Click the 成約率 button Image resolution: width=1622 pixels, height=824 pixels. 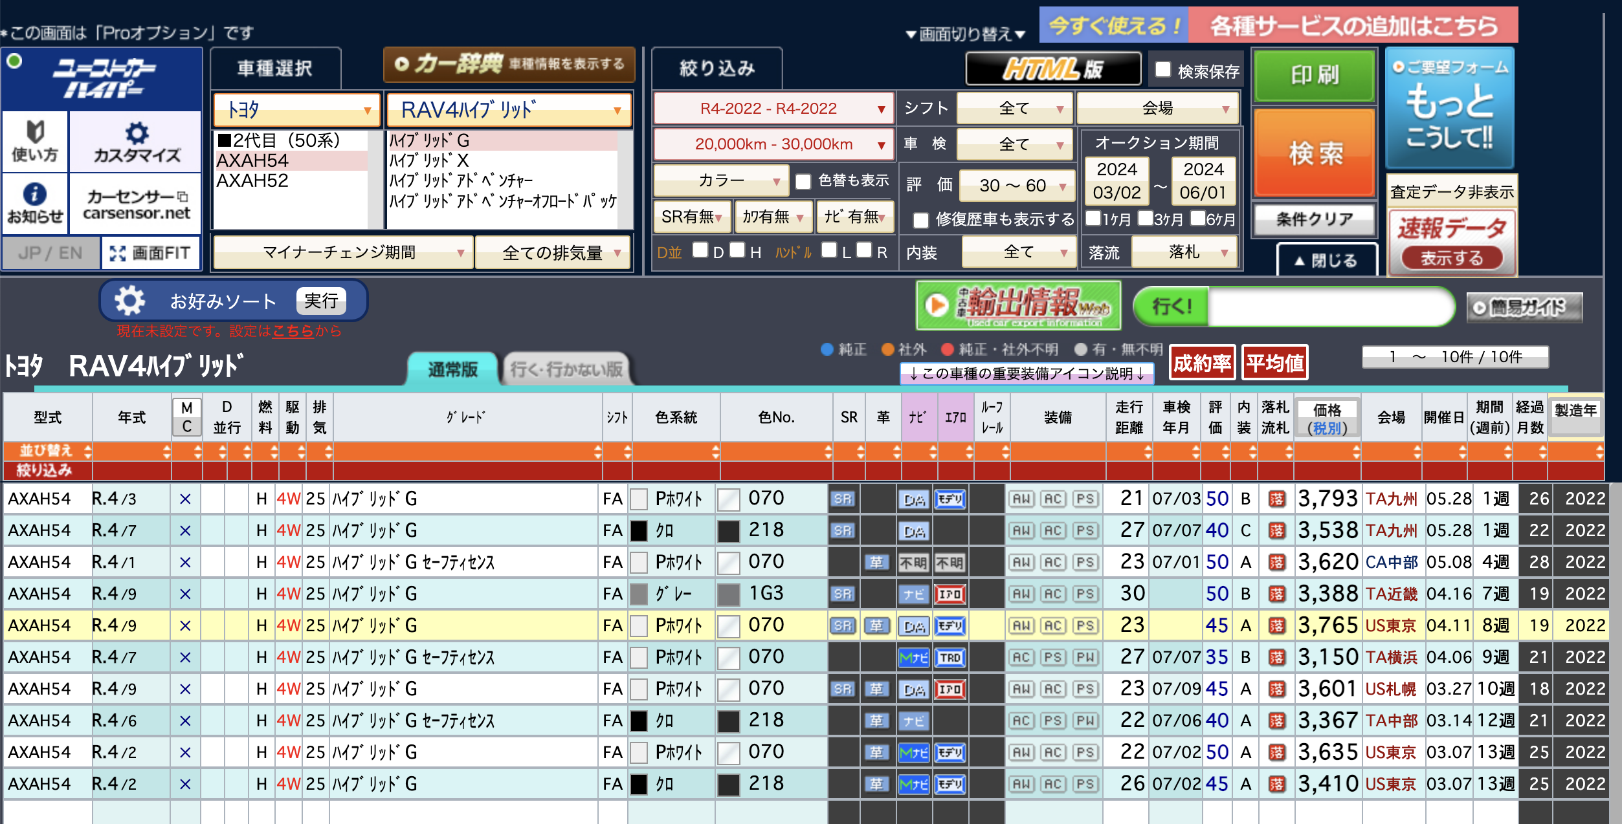[x=1203, y=363]
